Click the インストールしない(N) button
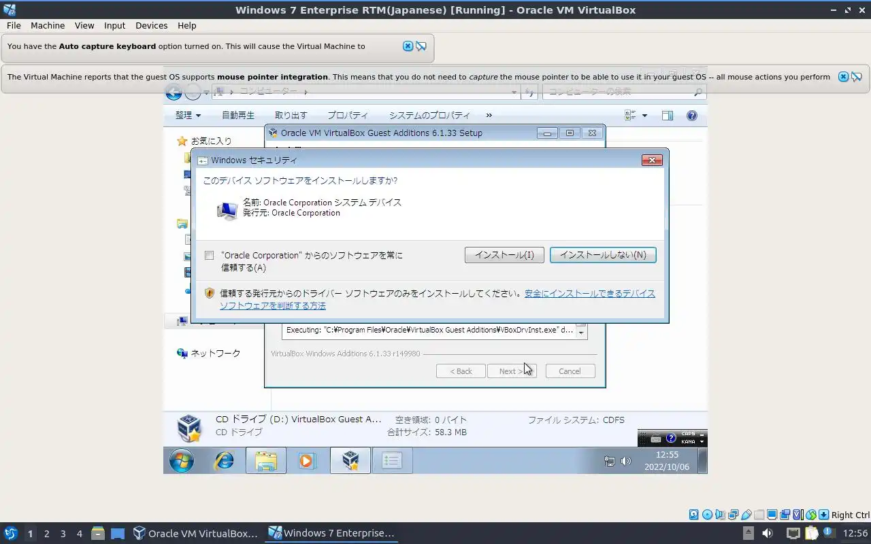 [603, 255]
